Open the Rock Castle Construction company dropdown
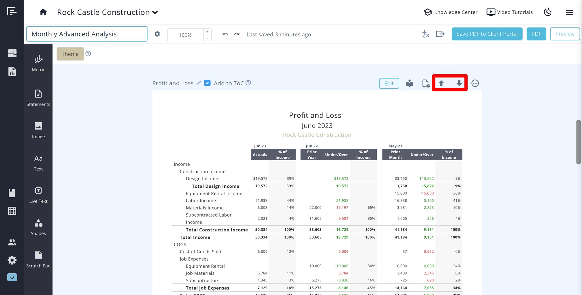 tap(107, 12)
